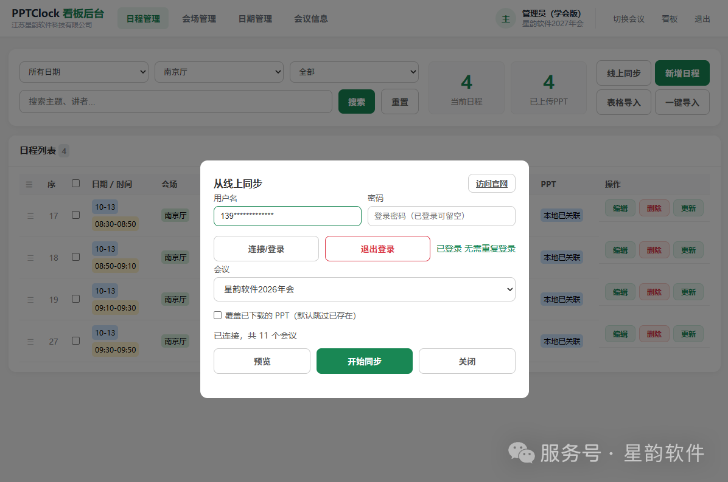Go to the 会场管理 tab
The height and width of the screenshot is (482, 728).
(x=199, y=18)
